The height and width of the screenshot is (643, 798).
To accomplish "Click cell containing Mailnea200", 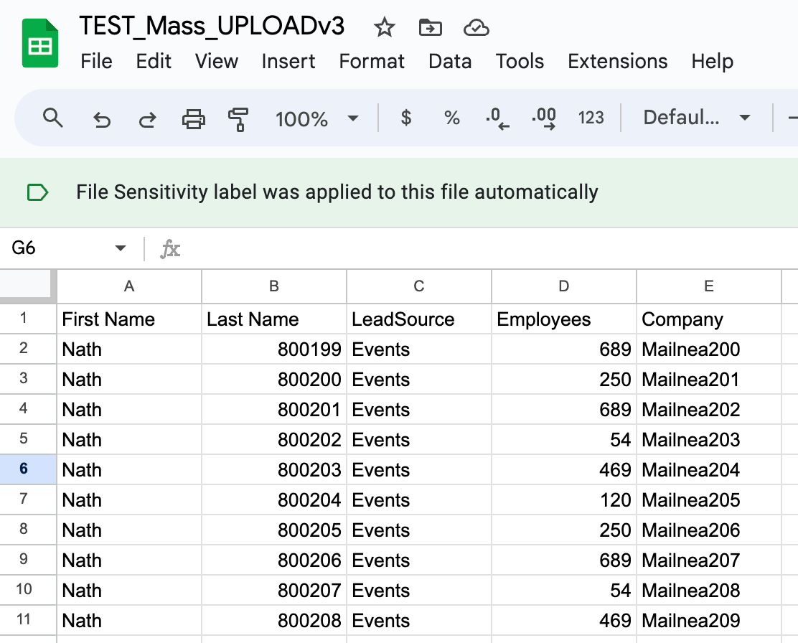I will [x=708, y=349].
